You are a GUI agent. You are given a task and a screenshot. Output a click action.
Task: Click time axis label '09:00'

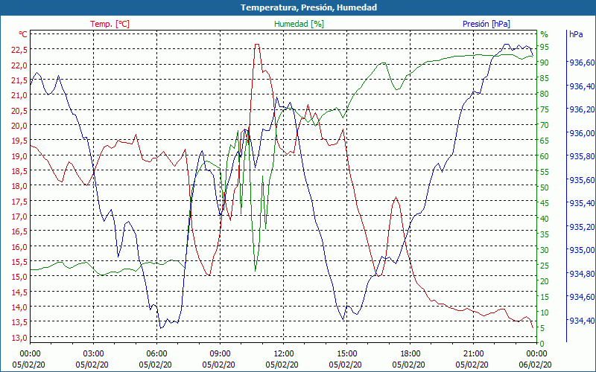tap(220, 354)
